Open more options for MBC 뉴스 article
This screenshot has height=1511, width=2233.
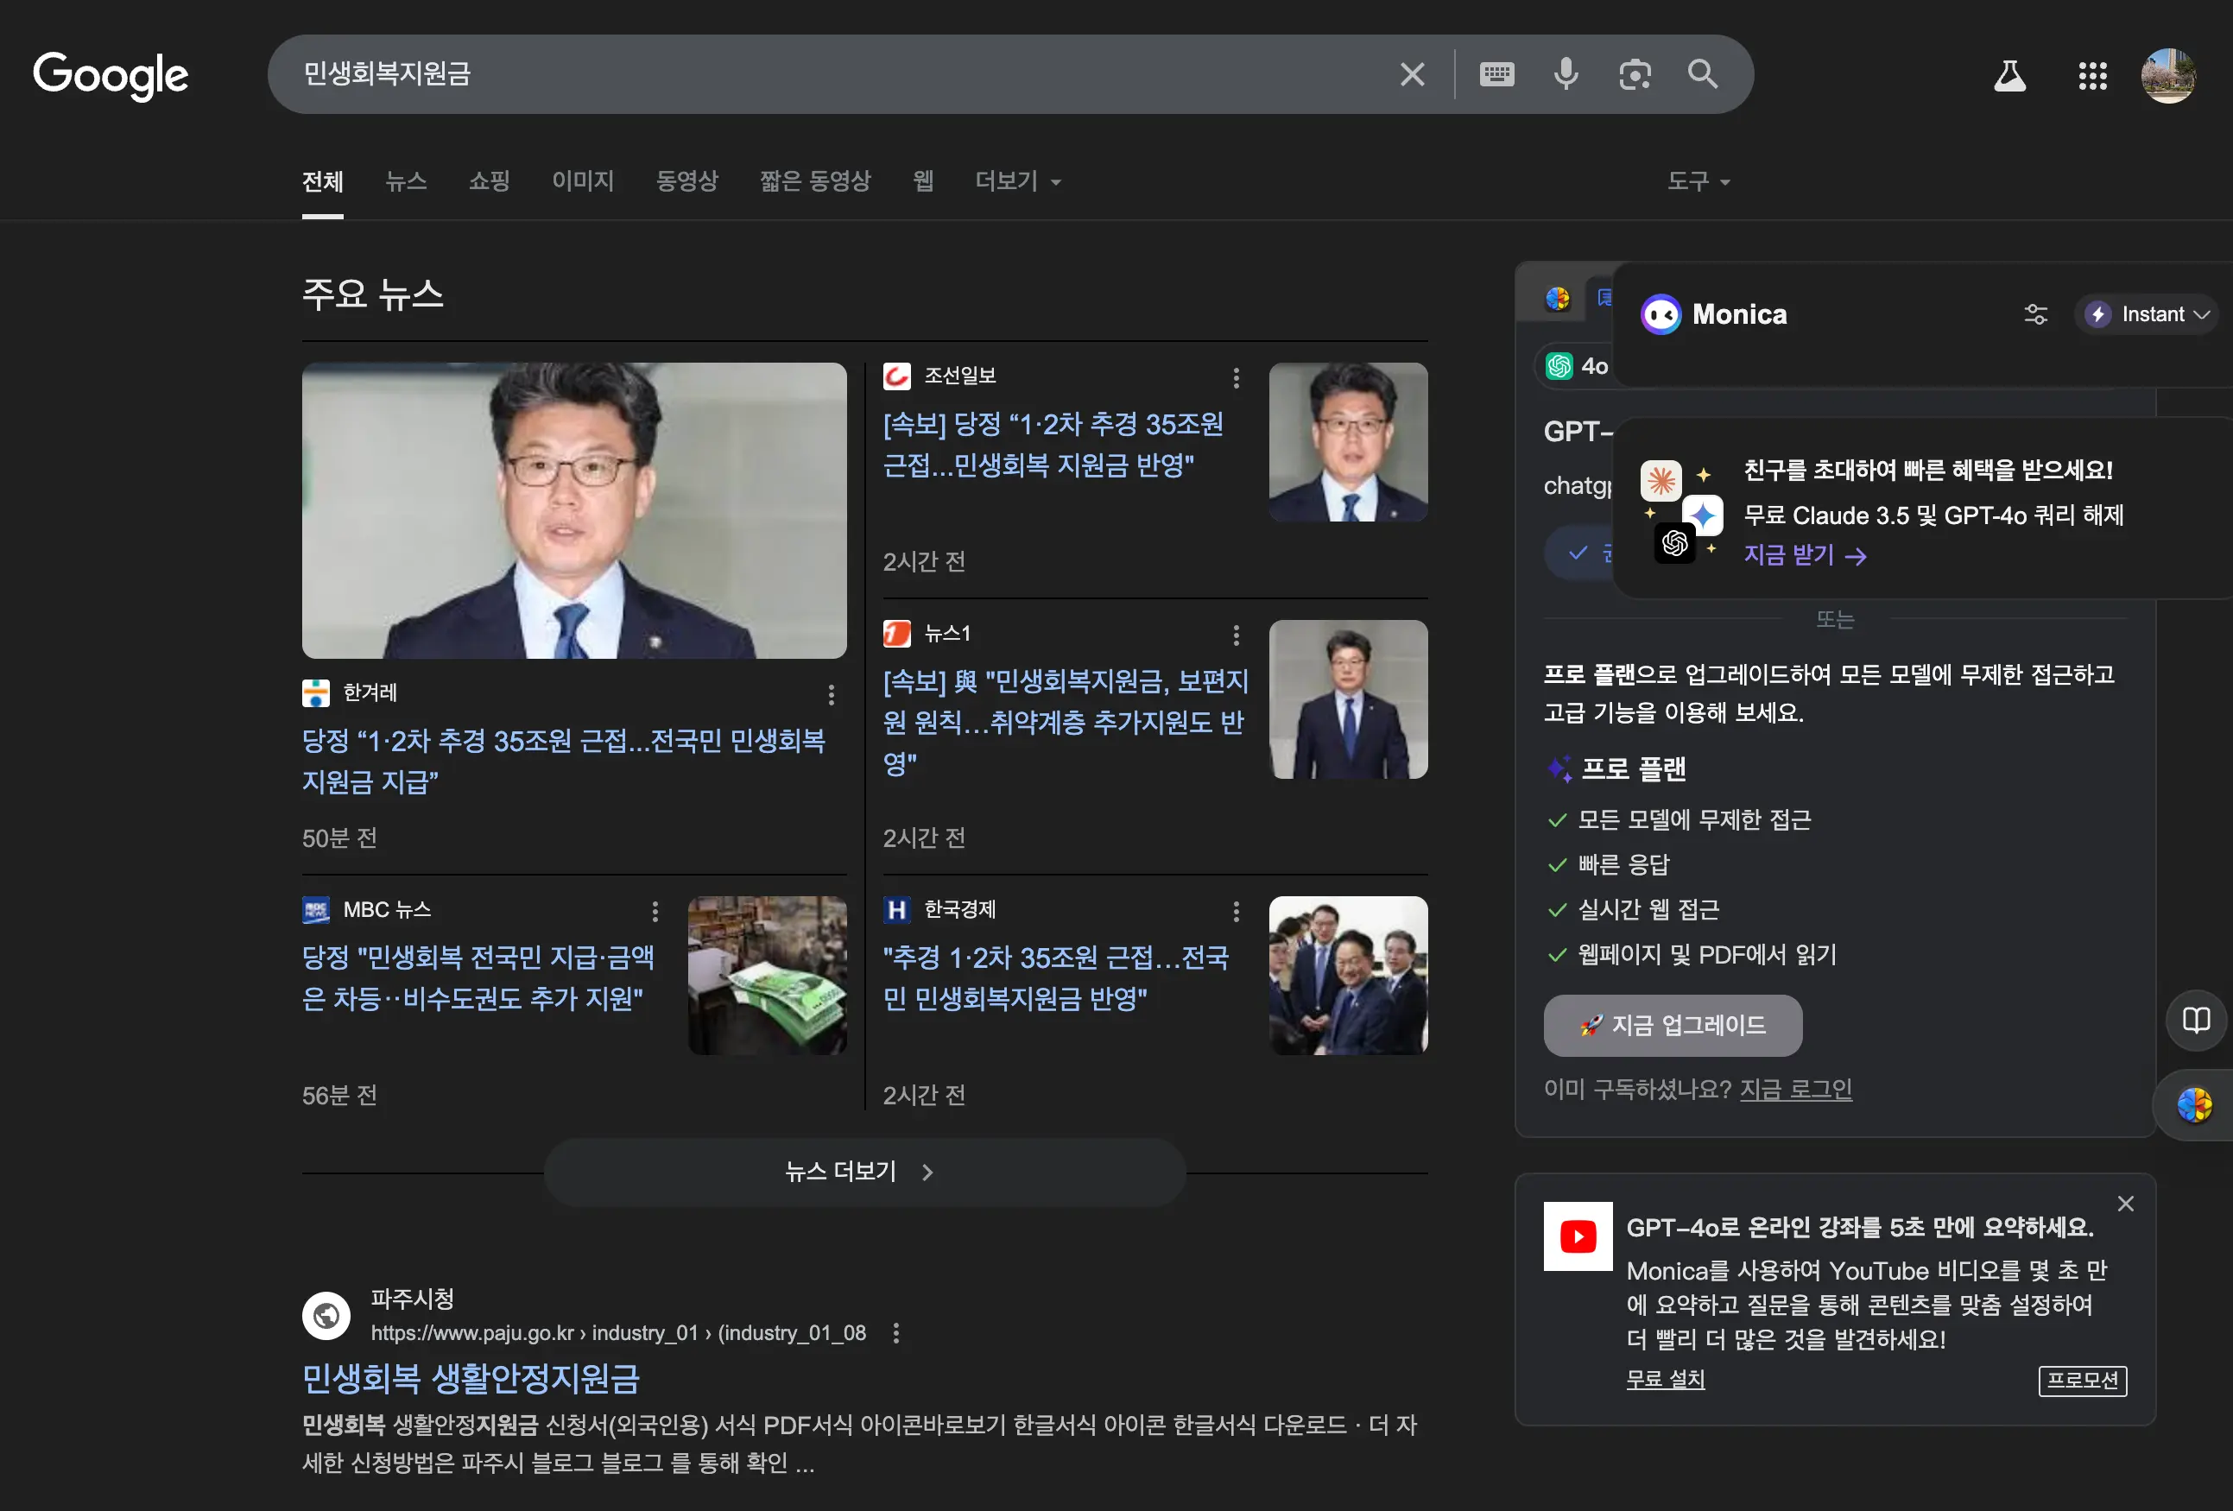pyautogui.click(x=655, y=911)
